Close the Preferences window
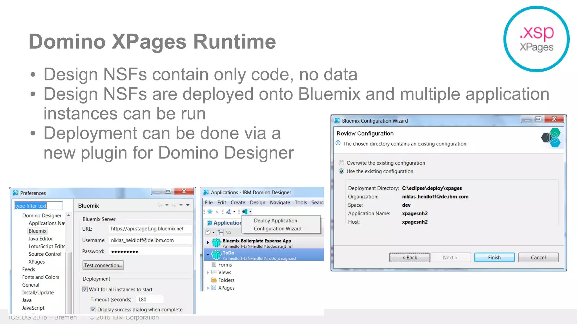Viewport: 577px width, 324px height. pyautogui.click(x=184, y=191)
